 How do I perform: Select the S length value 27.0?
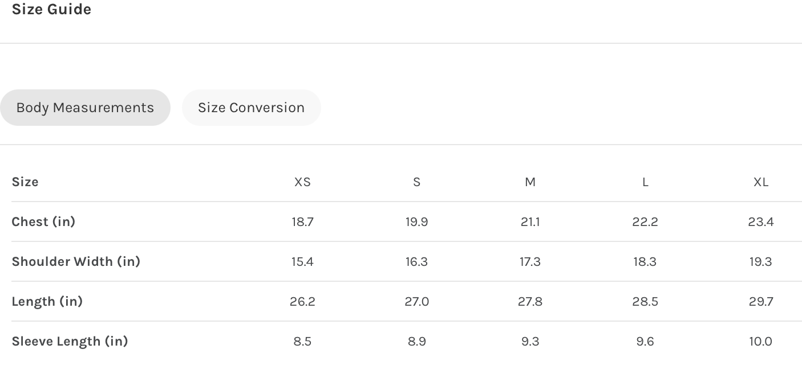point(416,302)
